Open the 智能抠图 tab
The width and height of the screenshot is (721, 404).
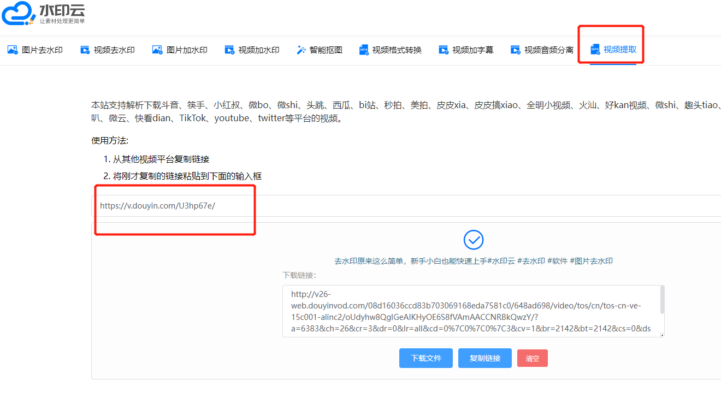tap(320, 50)
